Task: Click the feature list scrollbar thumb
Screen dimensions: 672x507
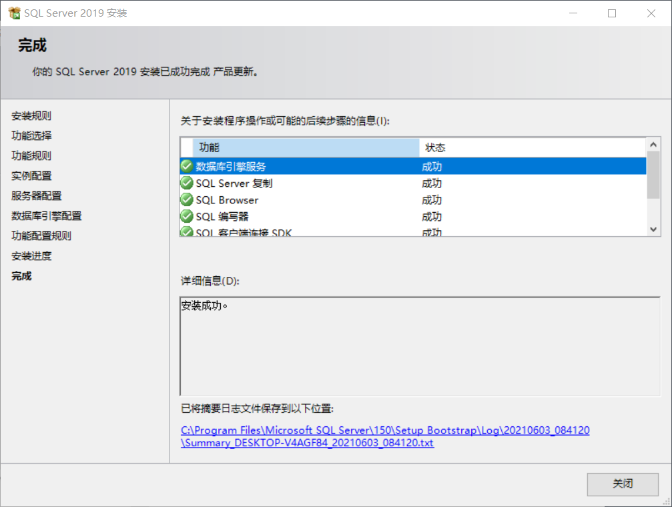Action: tap(653, 175)
